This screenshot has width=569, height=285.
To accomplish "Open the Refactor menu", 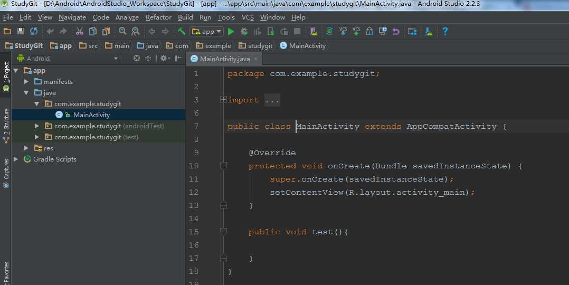I will coord(158,17).
